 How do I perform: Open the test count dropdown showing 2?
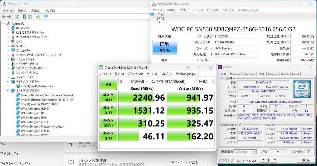coord(123,81)
